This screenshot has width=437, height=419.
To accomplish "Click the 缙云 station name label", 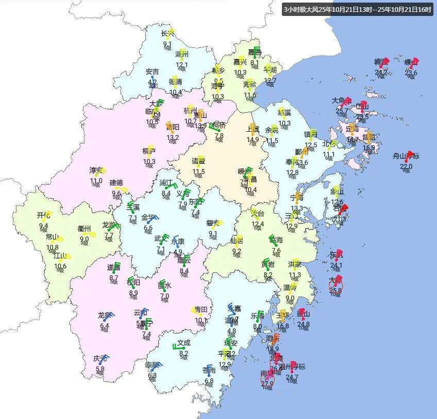I will click(184, 260).
